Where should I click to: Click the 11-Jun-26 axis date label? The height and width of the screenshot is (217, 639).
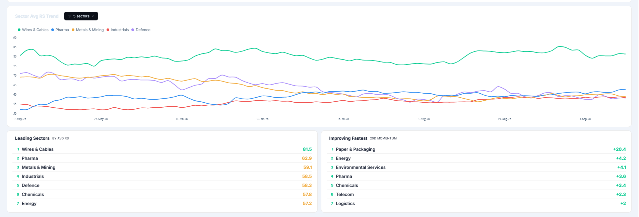tap(182, 119)
